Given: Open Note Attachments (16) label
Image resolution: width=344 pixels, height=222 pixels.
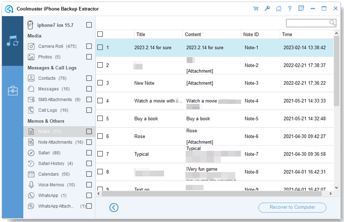Looking at the screenshot, I should pos(60,142).
